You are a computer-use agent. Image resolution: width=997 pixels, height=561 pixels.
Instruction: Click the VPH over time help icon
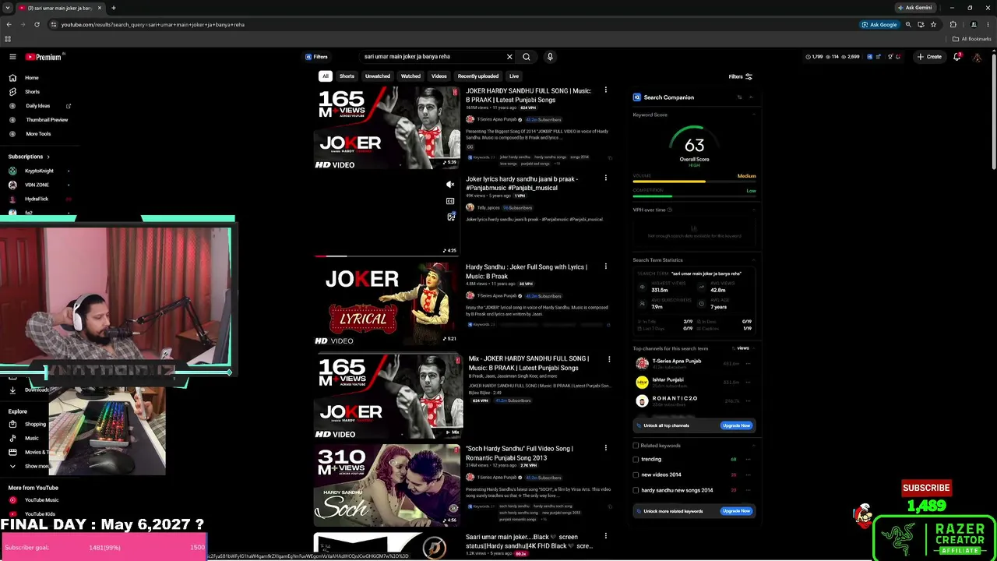[x=670, y=210]
